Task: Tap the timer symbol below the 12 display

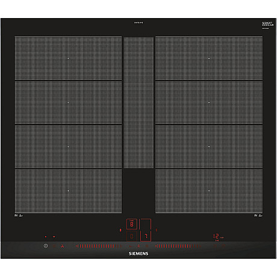Action: tap(215, 246)
